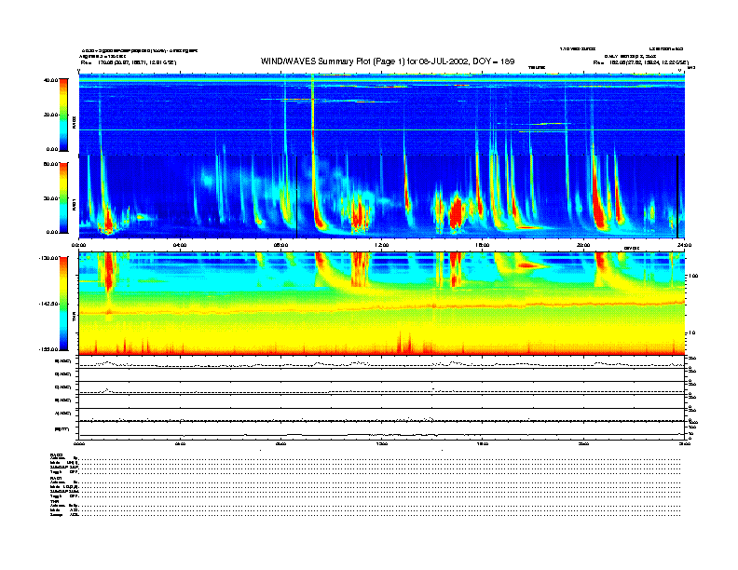Click the 12:00 tick label under the RAD1 spectrogram
738x570 pixels.
(382, 245)
